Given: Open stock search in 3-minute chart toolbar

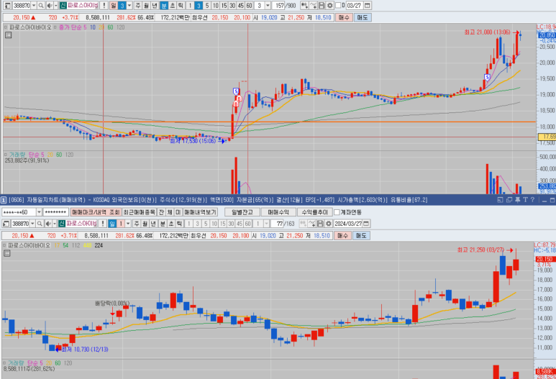Looking at the screenshot, I should click(x=41, y=6).
